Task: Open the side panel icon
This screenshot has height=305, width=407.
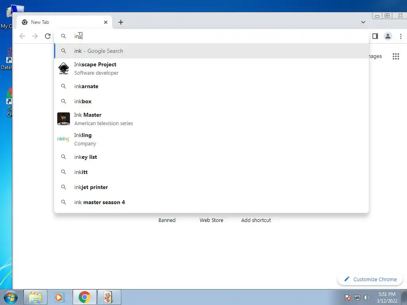Action: tap(375, 36)
